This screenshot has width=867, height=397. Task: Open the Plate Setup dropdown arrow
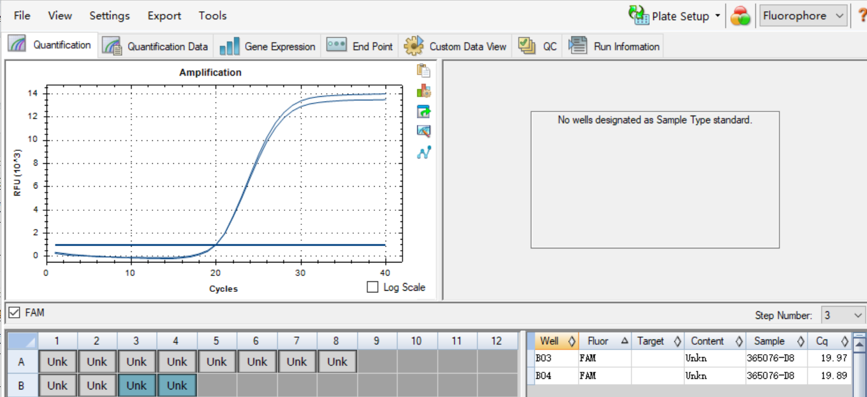point(717,16)
